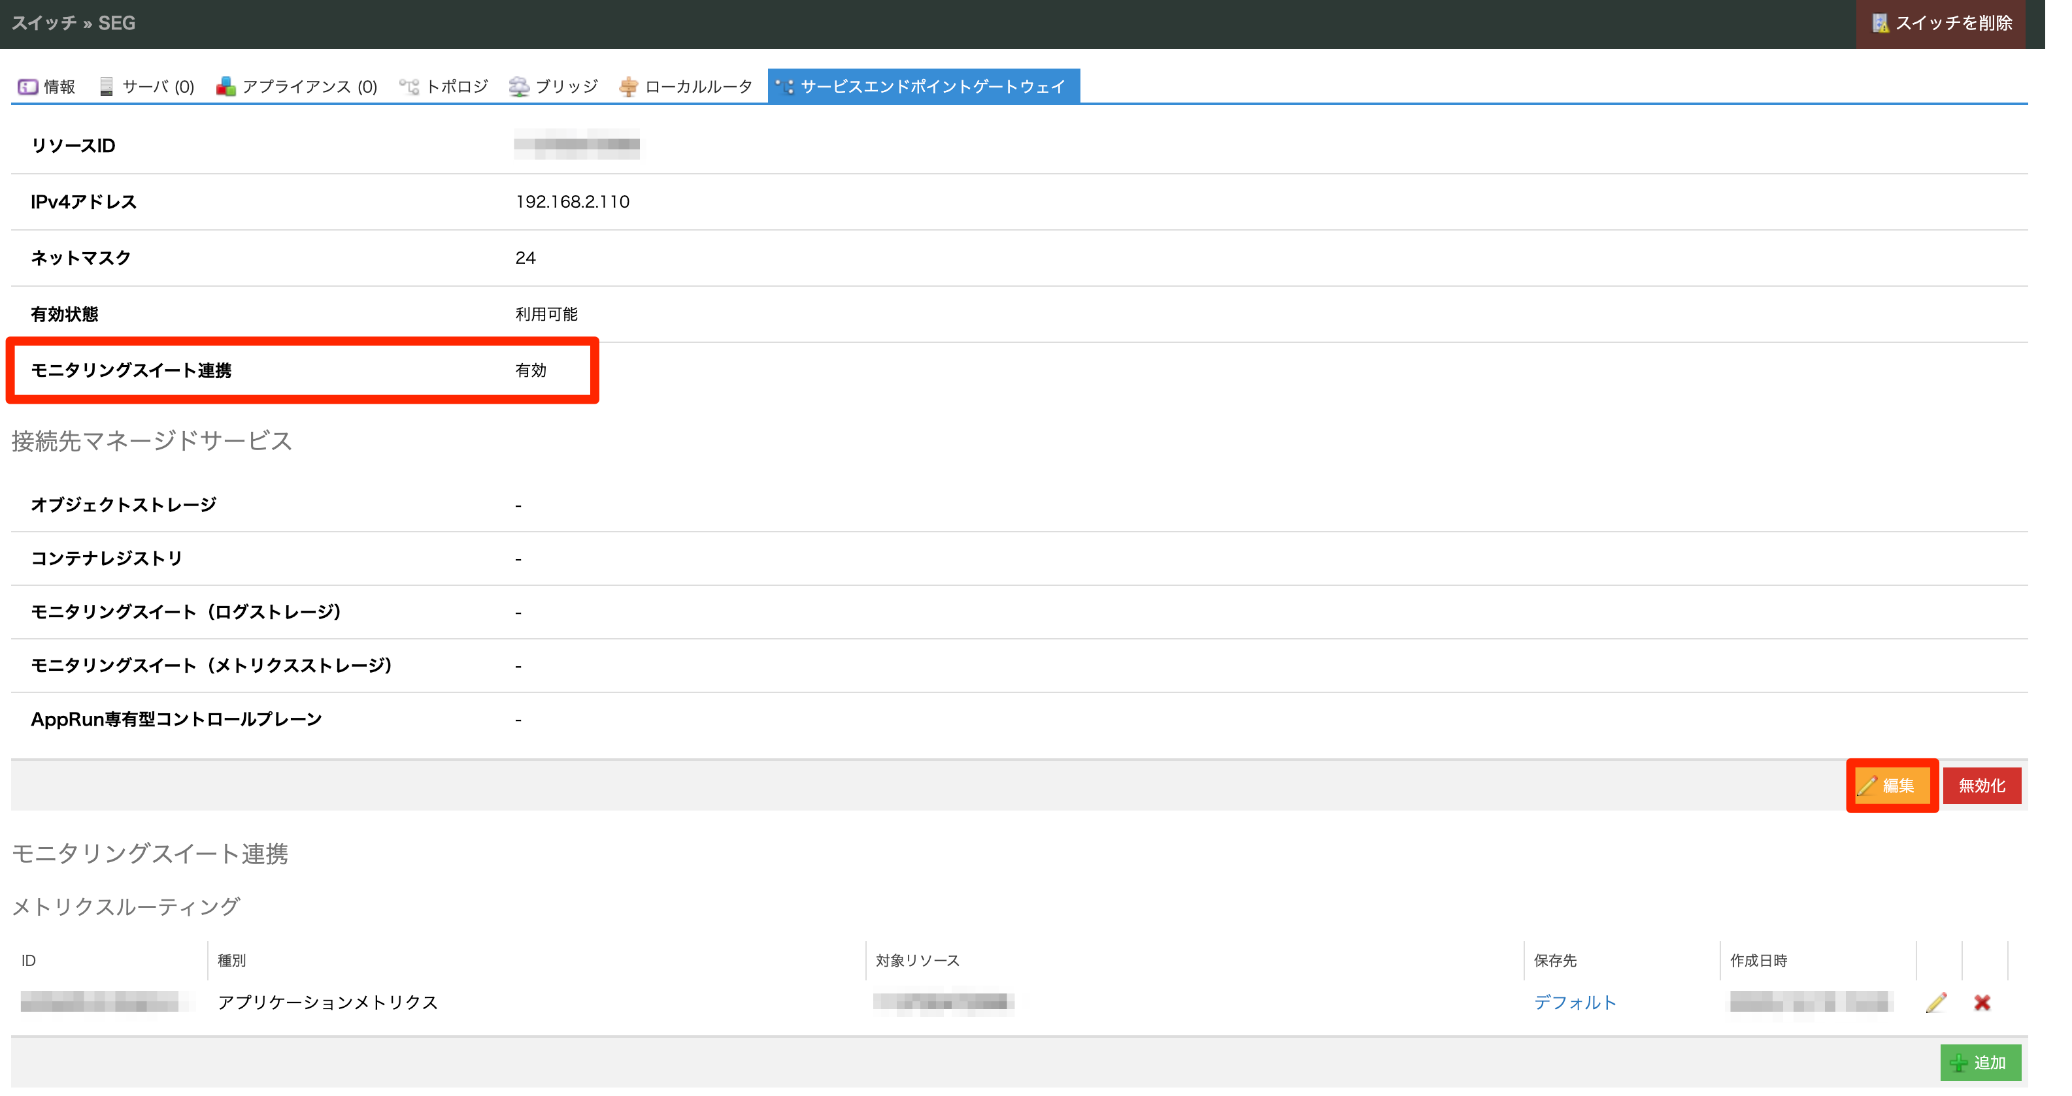Click the red X delete icon in metrics row

point(1982,1002)
